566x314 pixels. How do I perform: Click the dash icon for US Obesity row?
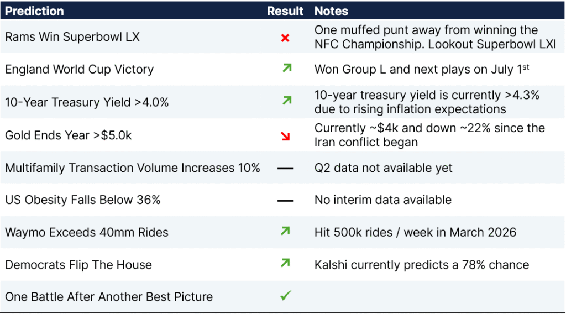[285, 201]
